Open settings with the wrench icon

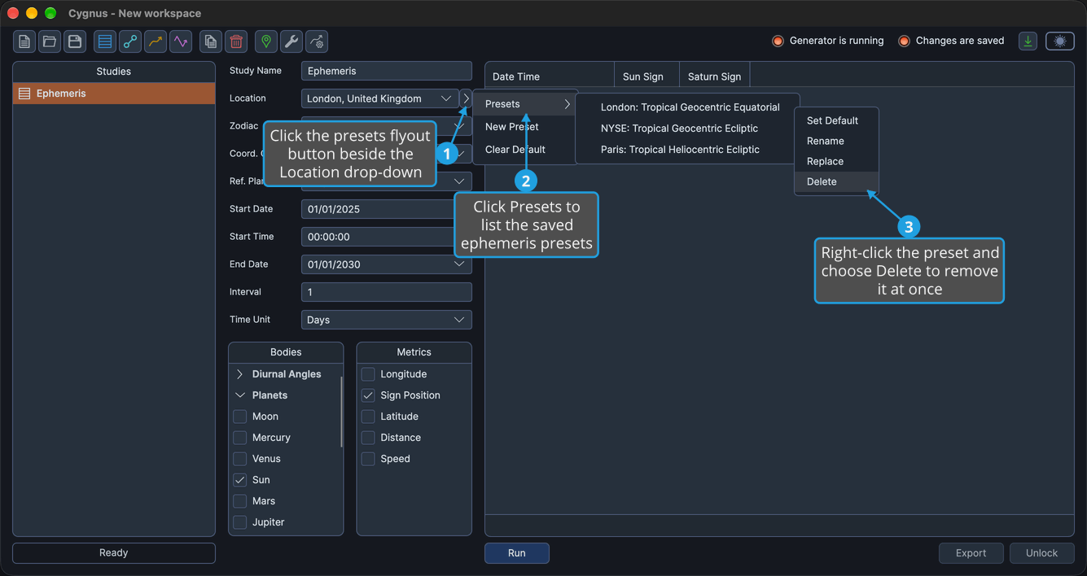(291, 41)
